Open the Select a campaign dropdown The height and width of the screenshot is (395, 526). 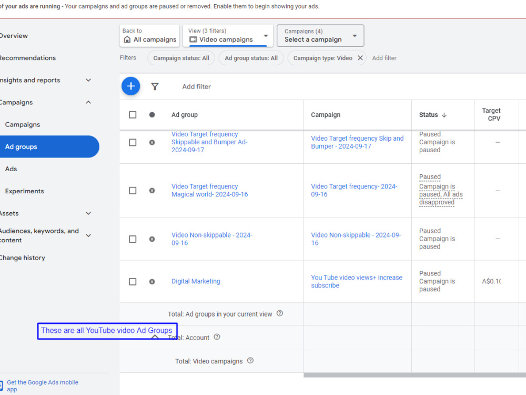[x=320, y=35]
